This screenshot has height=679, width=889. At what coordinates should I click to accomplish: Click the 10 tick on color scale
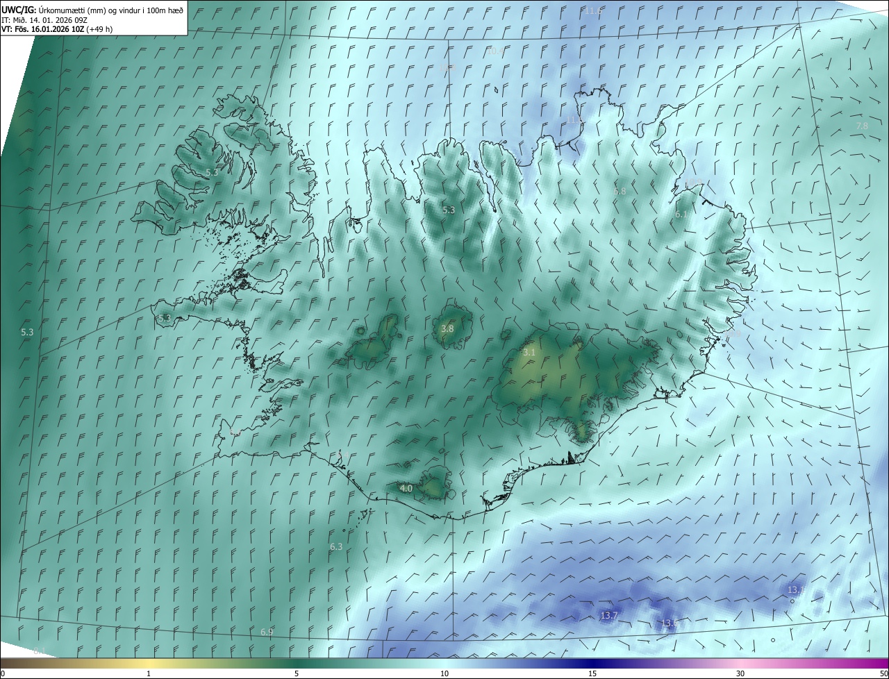pos(444,673)
